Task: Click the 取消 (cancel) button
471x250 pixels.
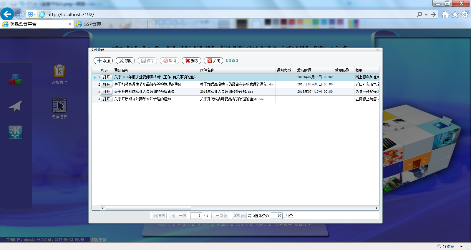Action: pyautogui.click(x=169, y=61)
